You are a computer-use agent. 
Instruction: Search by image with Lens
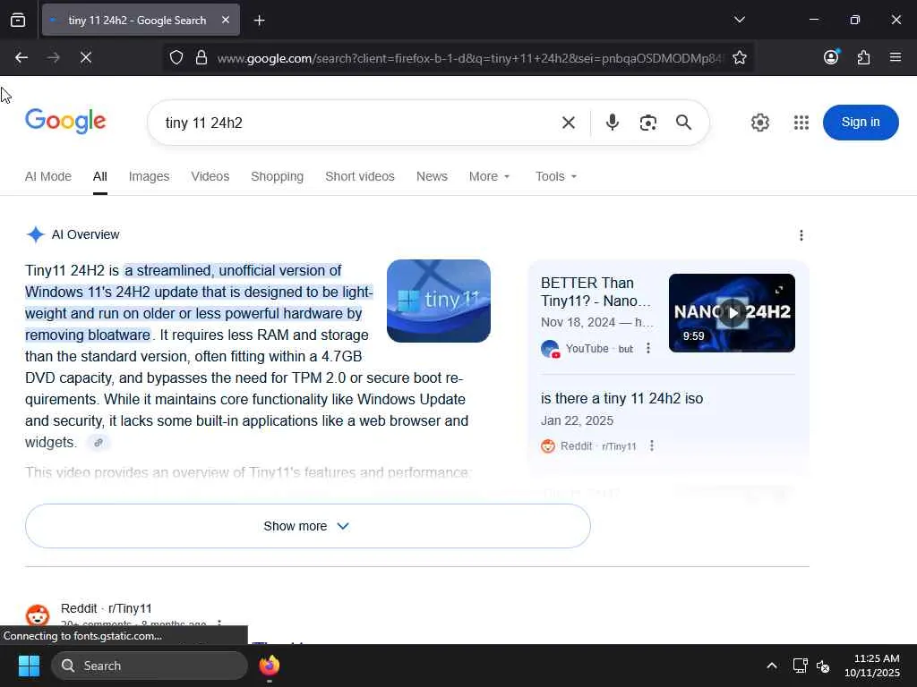click(648, 123)
